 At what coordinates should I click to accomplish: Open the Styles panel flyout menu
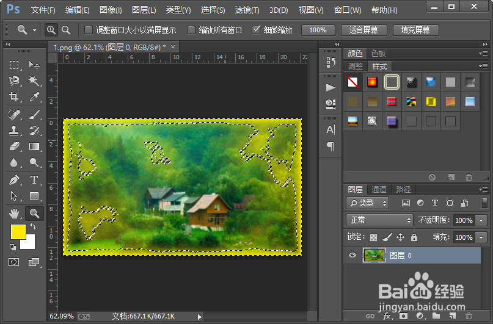(x=483, y=67)
